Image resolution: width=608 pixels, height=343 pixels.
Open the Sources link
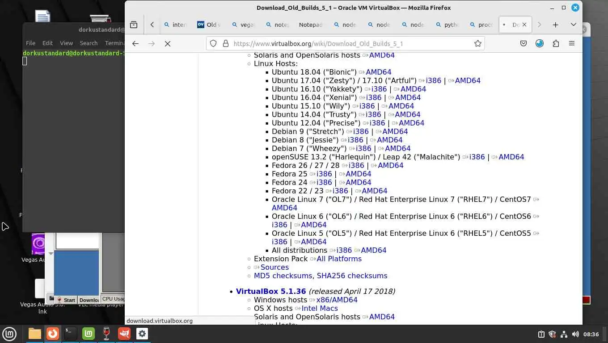click(x=274, y=267)
